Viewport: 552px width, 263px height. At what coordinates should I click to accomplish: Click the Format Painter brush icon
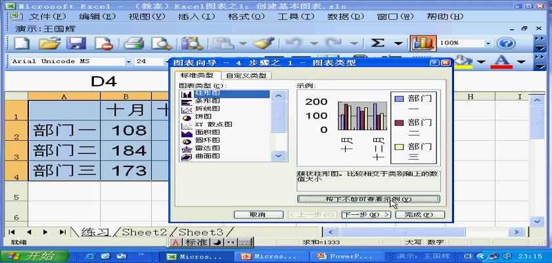coord(264,43)
